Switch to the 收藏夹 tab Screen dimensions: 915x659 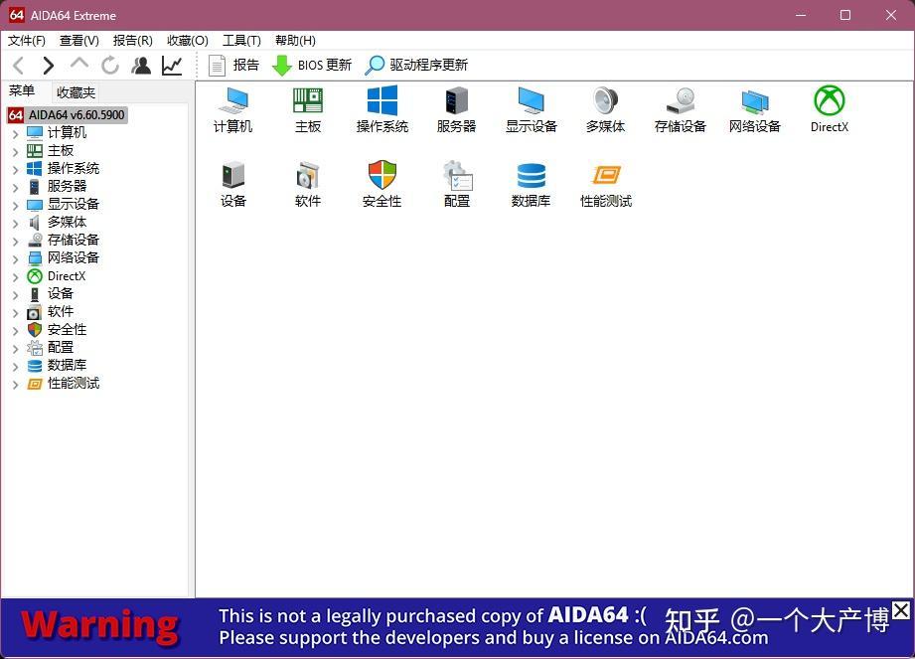coord(76,92)
